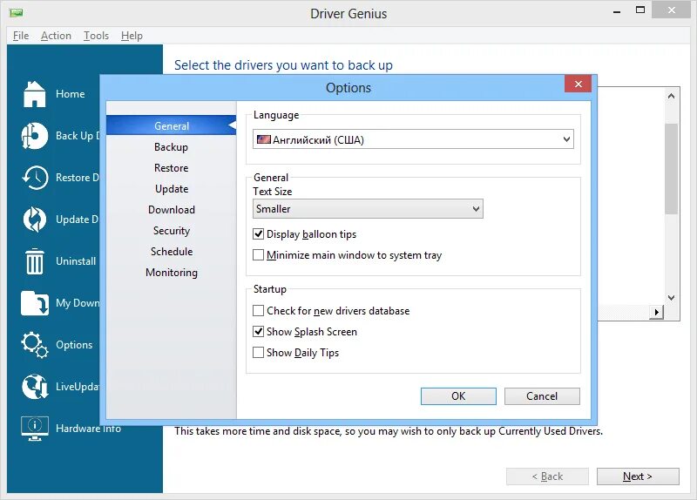The width and height of the screenshot is (697, 500).
Task: Click the vertical scrollbar thumb in drivers list
Action: pos(671,168)
